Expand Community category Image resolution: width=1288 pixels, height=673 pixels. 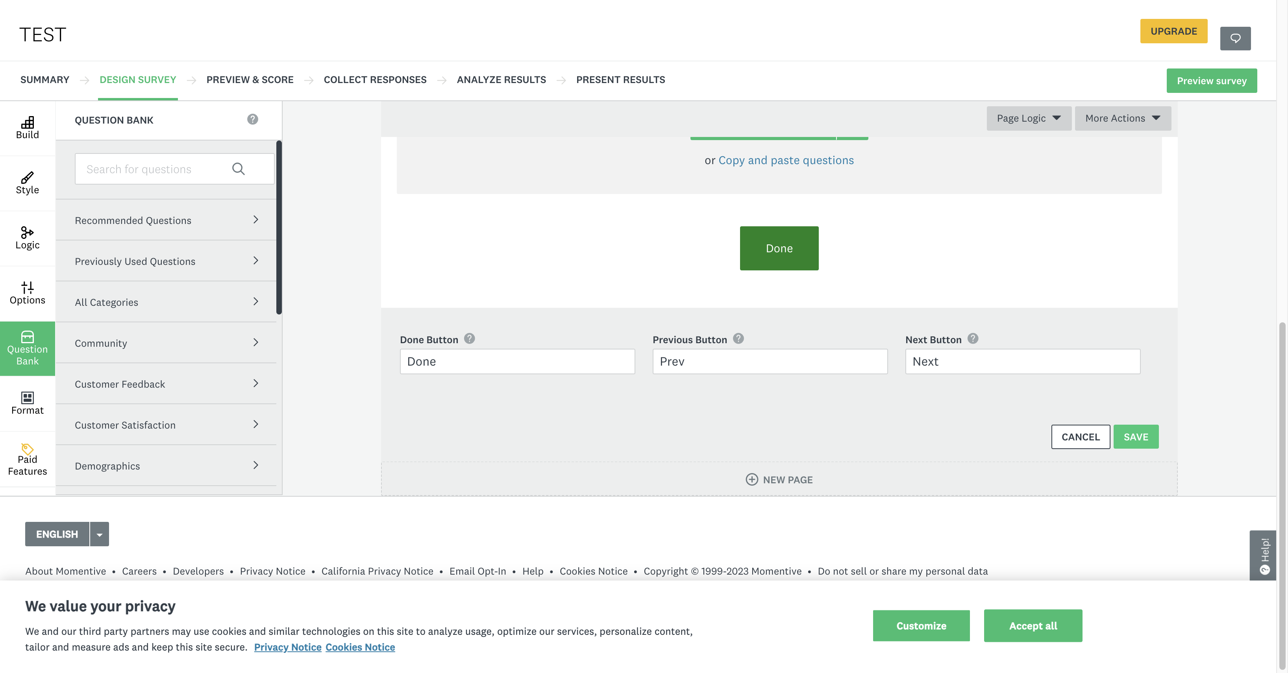pyautogui.click(x=166, y=343)
